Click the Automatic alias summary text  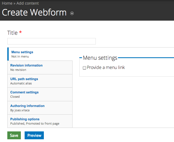(x=21, y=83)
